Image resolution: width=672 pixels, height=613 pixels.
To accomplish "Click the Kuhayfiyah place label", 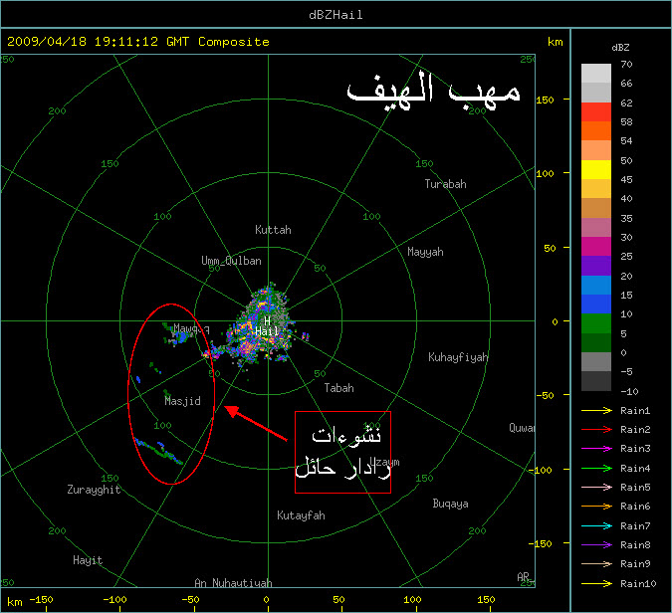I will (x=458, y=357).
